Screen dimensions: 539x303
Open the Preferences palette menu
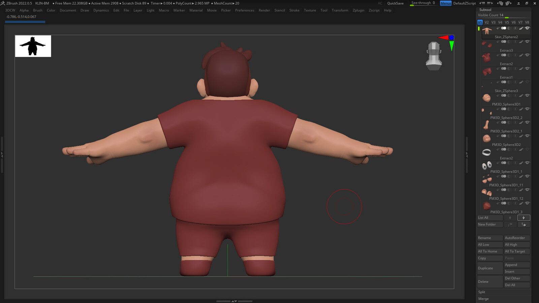point(245,10)
